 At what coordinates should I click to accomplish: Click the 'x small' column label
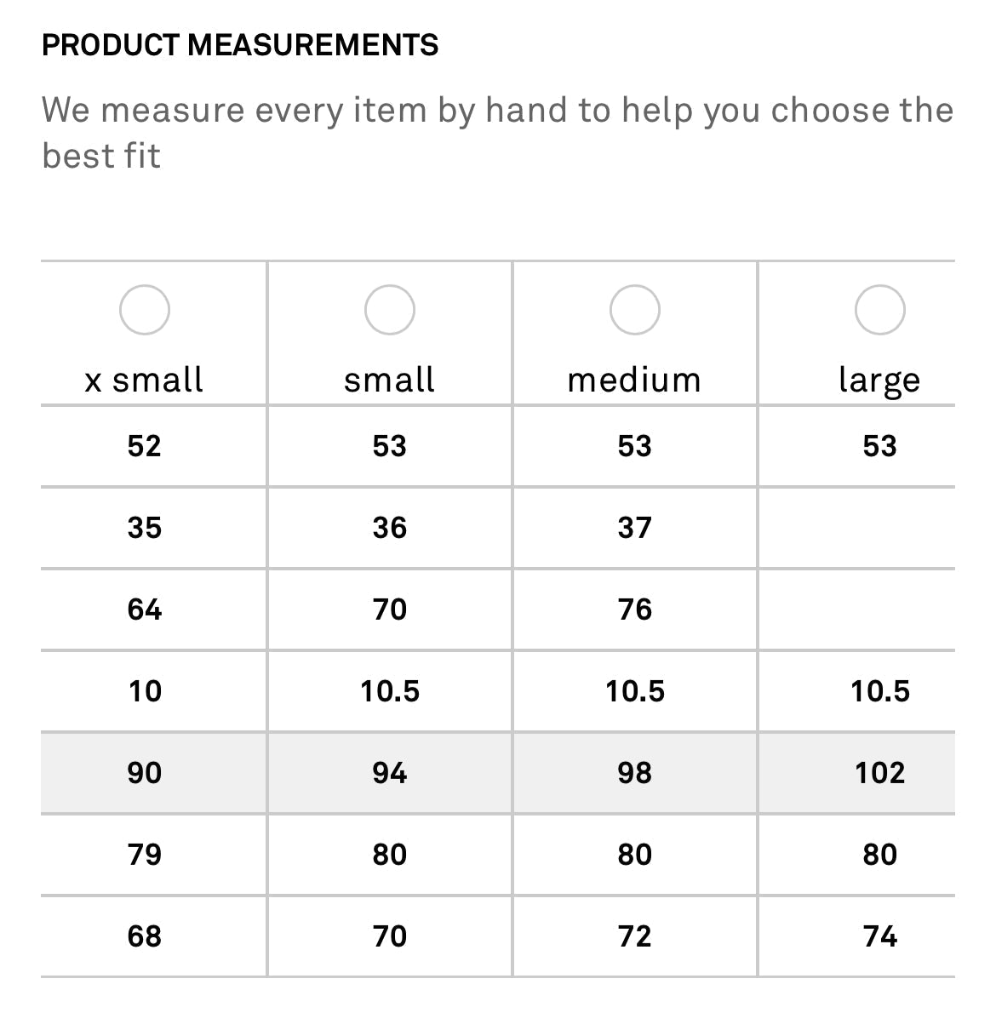coord(145,380)
